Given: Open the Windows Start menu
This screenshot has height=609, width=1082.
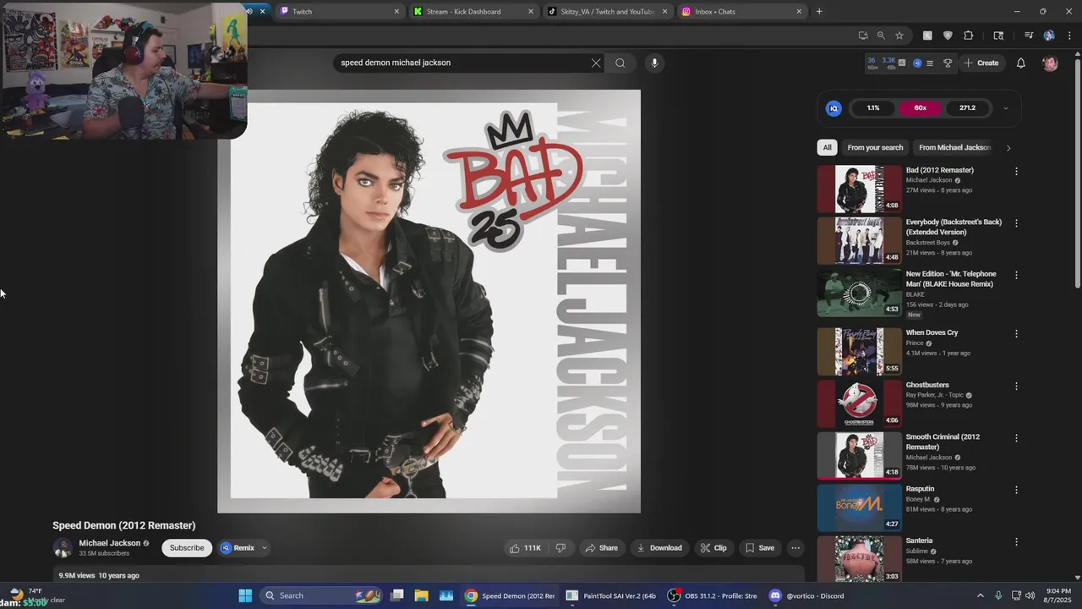Looking at the screenshot, I should [x=245, y=595].
